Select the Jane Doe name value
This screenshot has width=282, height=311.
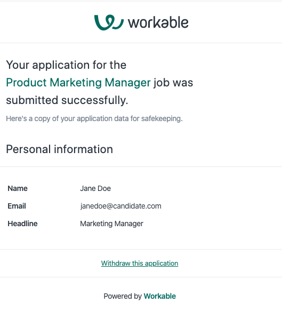(x=95, y=188)
